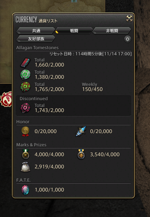
Task: Switch to the 戦闘 tab
Action: [x=74, y=31]
